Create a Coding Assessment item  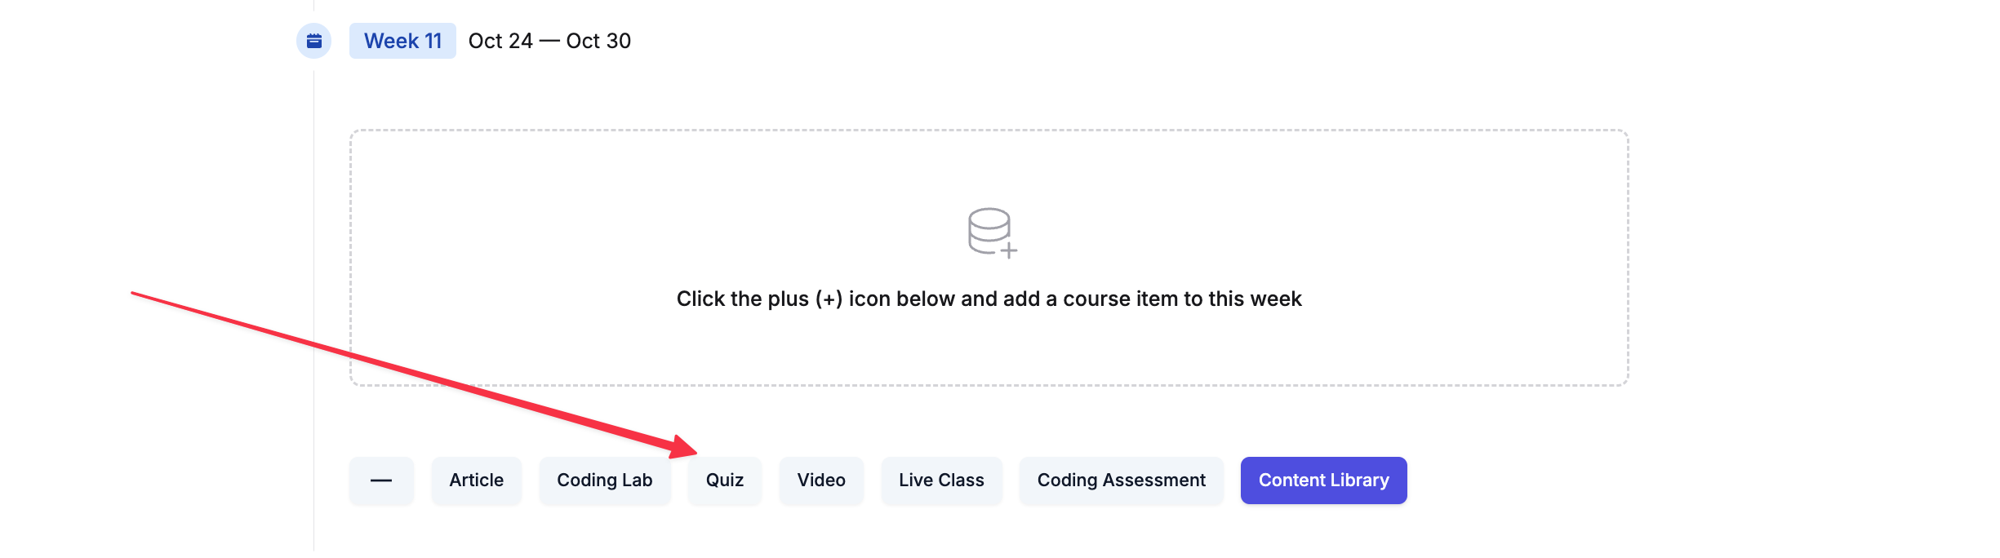[x=1121, y=480]
